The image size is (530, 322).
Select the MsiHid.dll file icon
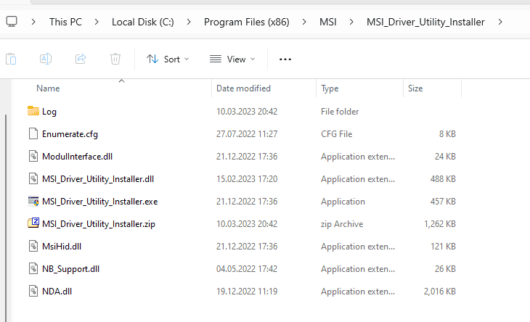coord(33,246)
